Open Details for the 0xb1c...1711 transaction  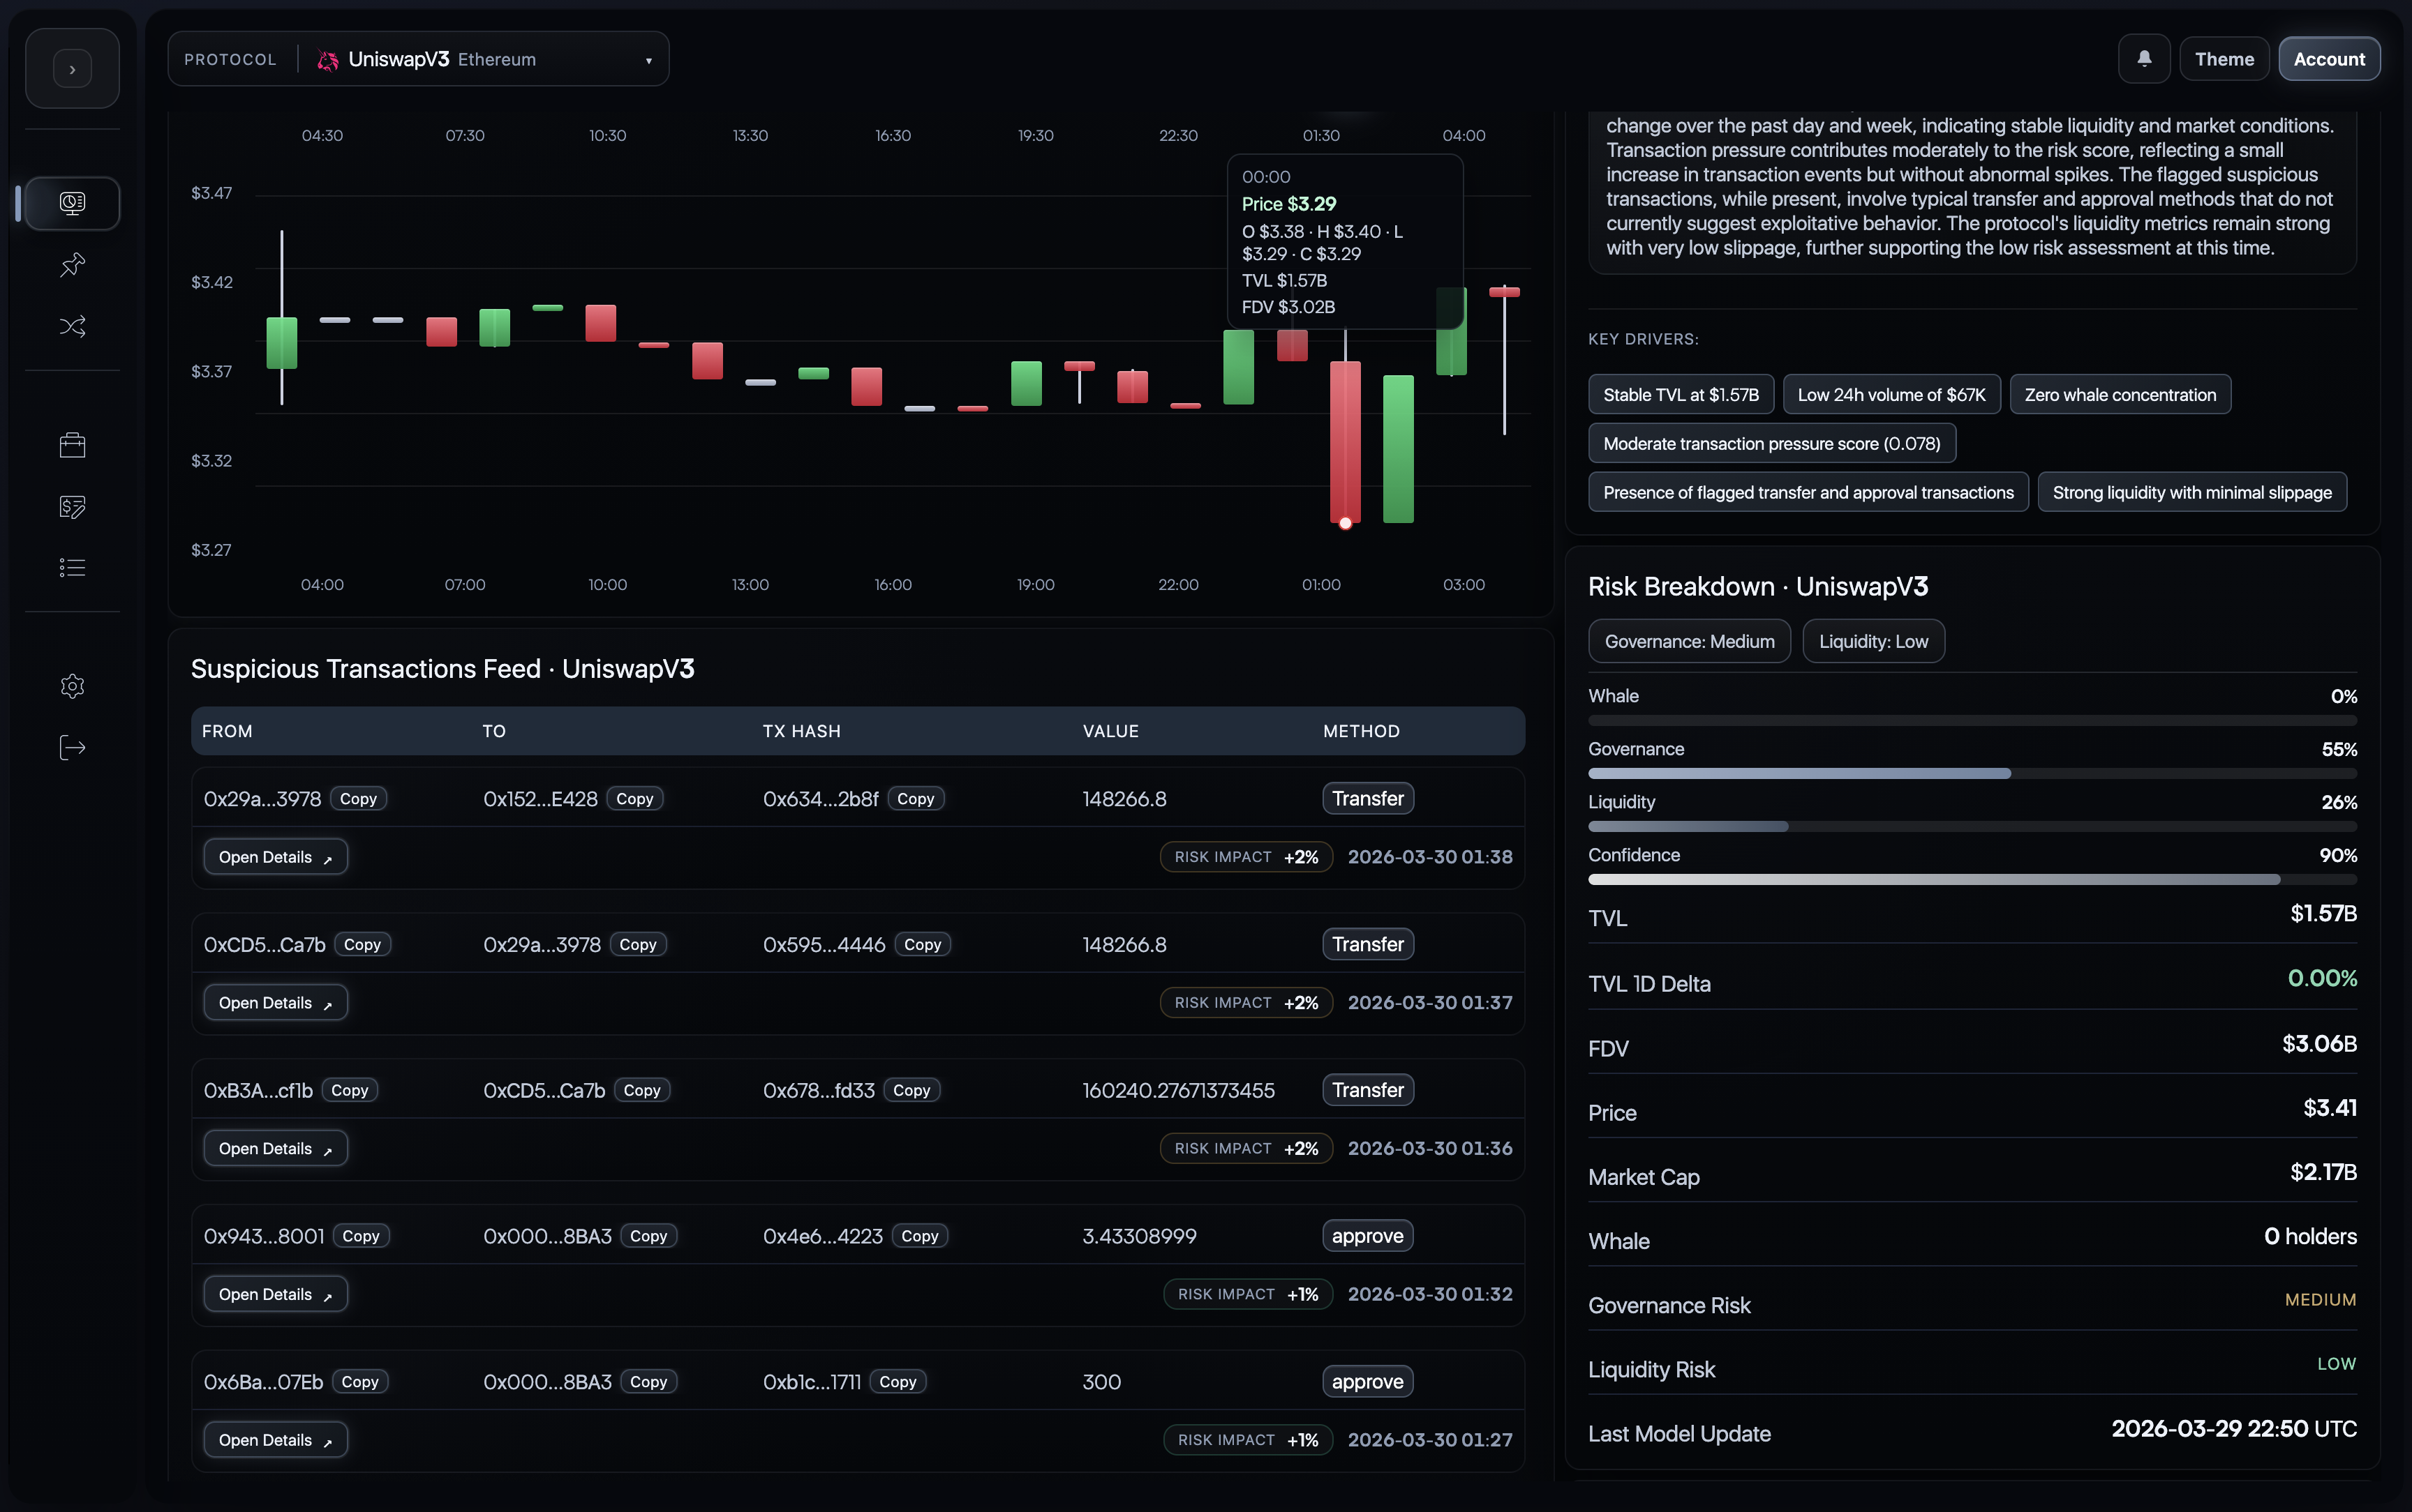[275, 1441]
